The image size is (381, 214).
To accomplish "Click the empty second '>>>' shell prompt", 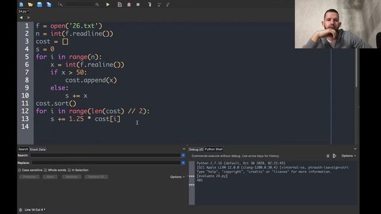I will click(x=192, y=185).
